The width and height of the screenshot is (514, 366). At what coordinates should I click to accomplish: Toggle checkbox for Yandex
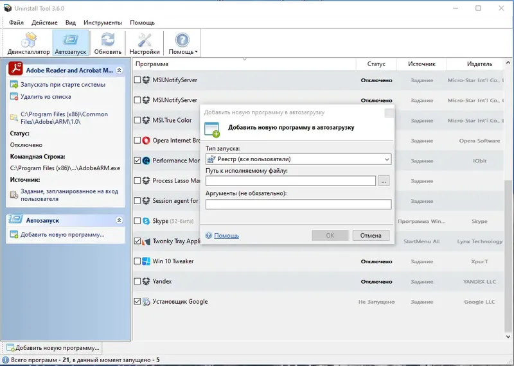point(137,281)
